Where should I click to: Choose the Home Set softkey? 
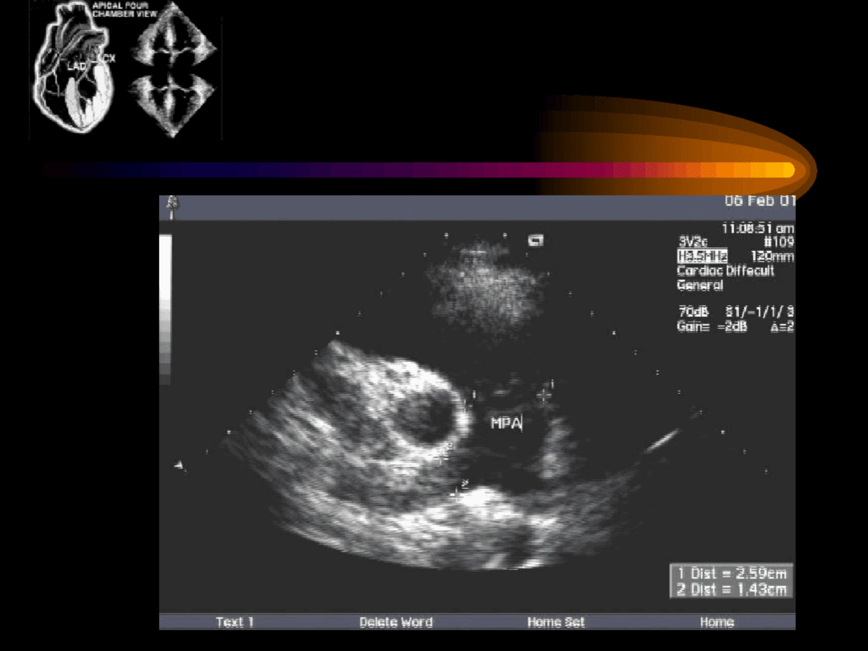click(556, 622)
